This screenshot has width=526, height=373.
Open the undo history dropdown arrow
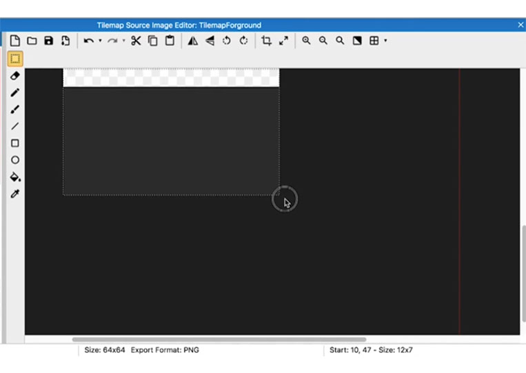click(100, 41)
